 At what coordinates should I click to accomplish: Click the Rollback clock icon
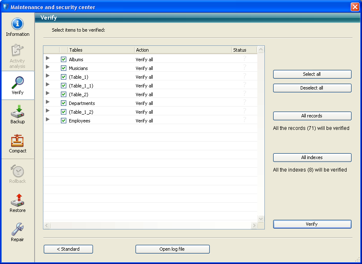coord(18,171)
